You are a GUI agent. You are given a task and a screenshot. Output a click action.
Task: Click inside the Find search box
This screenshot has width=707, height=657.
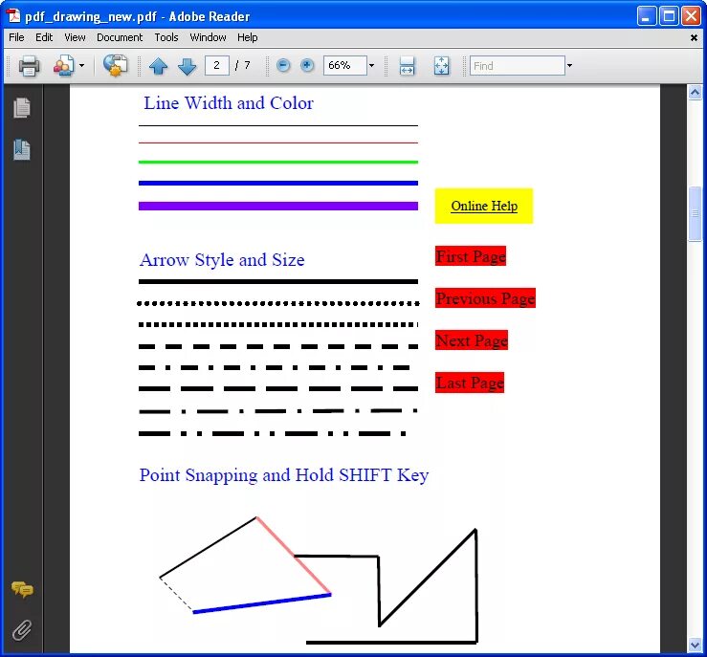coord(518,66)
